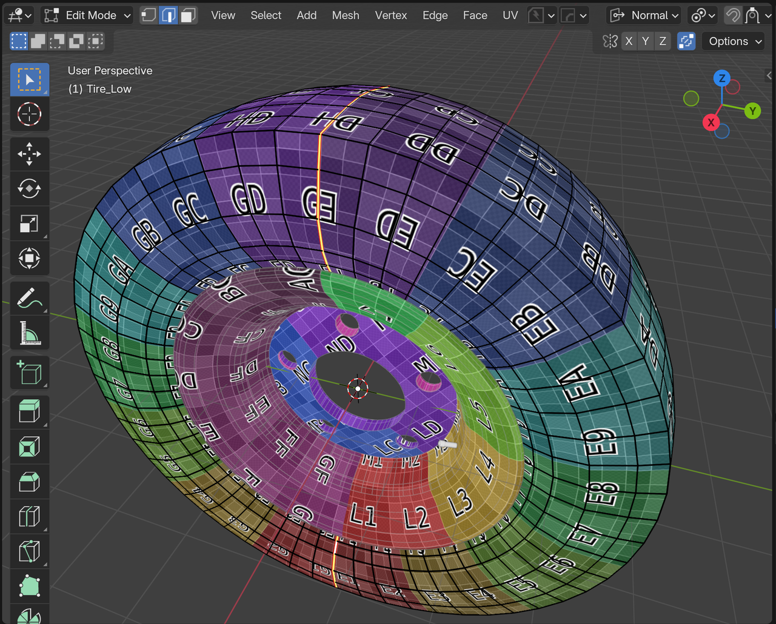The height and width of the screenshot is (624, 776).
Task: Pick the Bevel tool
Action: coord(29,482)
